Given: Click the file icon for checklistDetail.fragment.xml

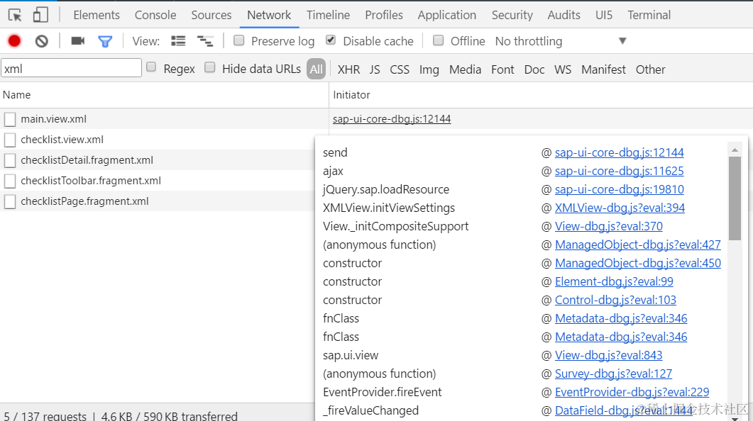Looking at the screenshot, I should (10, 160).
